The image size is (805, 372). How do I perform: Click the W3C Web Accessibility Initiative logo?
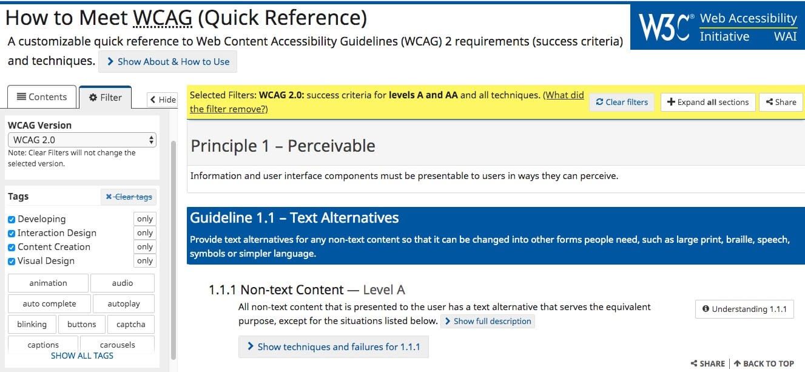coord(718,27)
